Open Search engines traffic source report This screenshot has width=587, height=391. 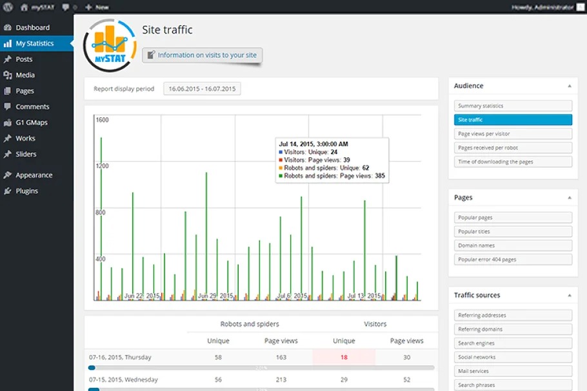(513, 343)
